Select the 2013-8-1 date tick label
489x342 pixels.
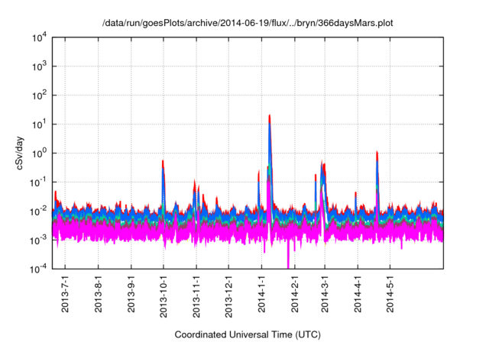pos(99,295)
